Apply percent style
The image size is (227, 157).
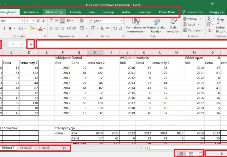tap(102, 29)
